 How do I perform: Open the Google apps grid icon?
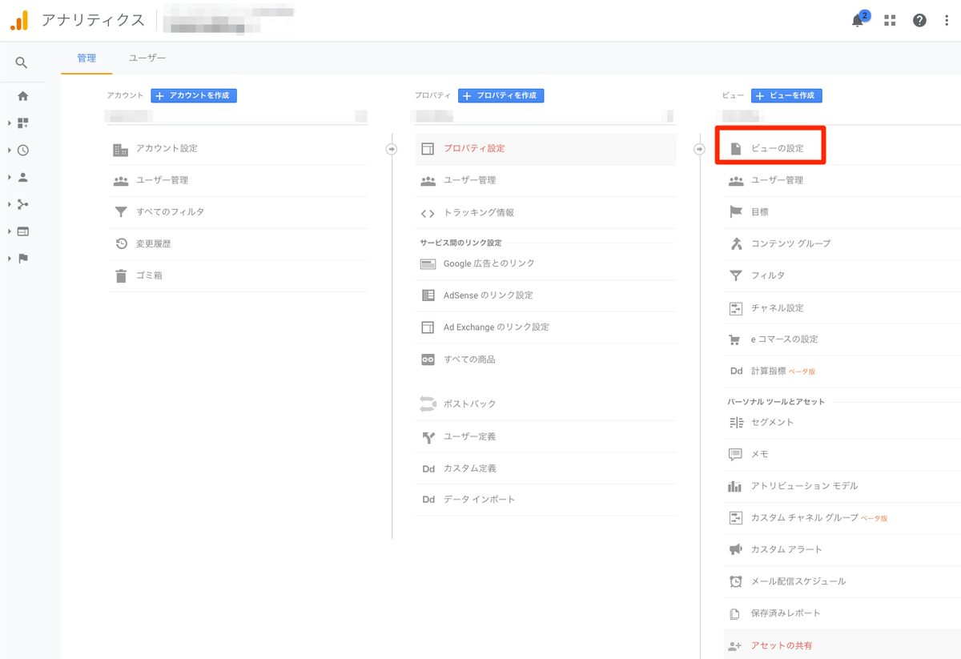click(x=890, y=21)
